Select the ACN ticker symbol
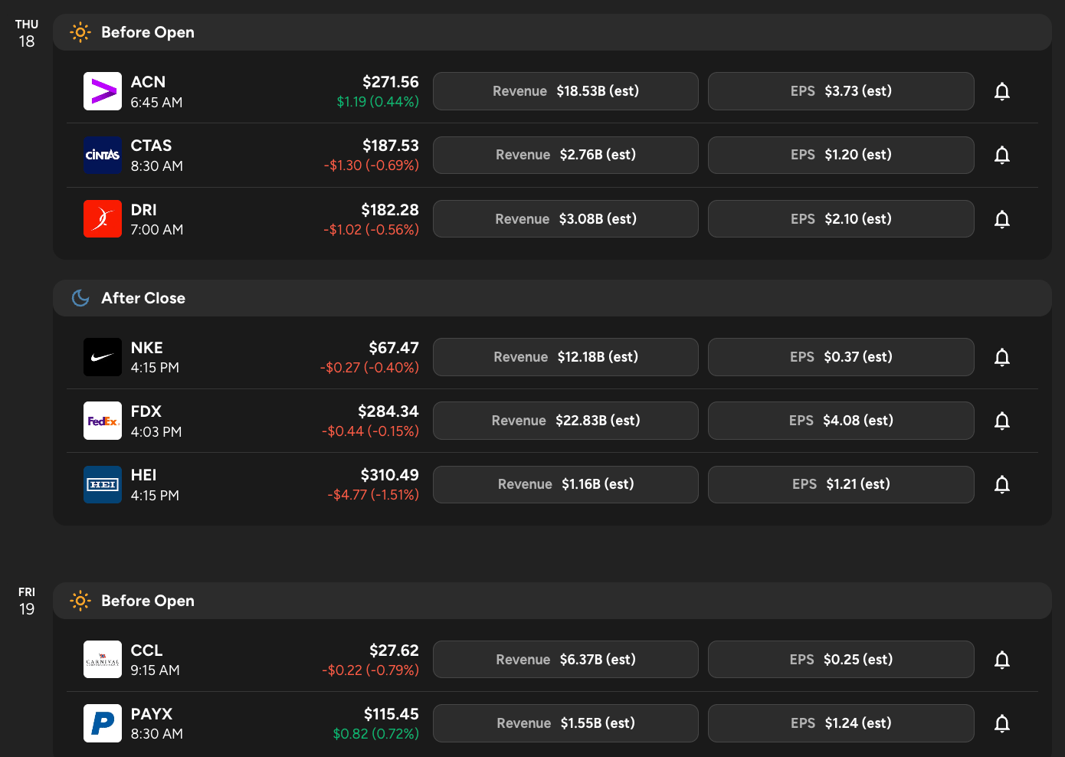Image resolution: width=1065 pixels, height=757 pixels. (148, 82)
